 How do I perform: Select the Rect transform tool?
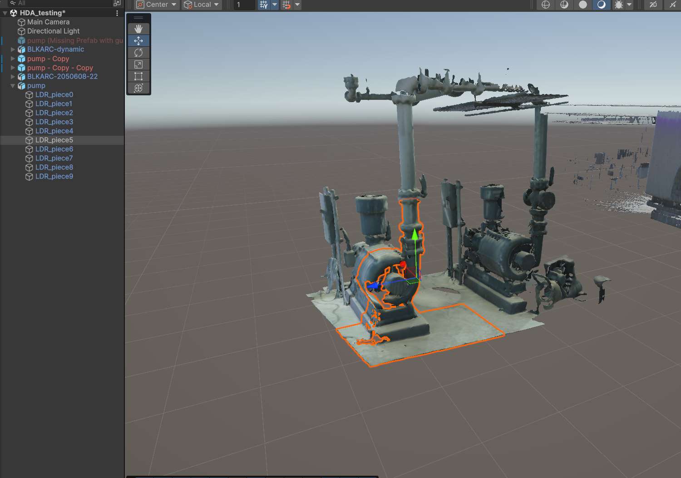point(138,76)
